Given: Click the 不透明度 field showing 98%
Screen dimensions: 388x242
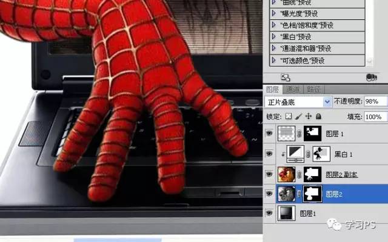Looking at the screenshot, I should tap(373, 102).
